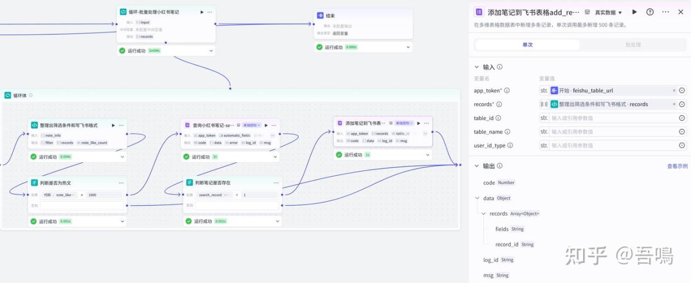This screenshot has height=283, width=691.
Task: Click the table_name input field
Action: coord(613,132)
